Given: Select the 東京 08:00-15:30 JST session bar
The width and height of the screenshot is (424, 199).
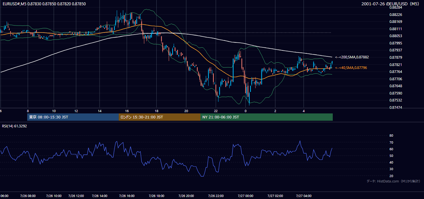Looking at the screenshot, I should point(73,117).
